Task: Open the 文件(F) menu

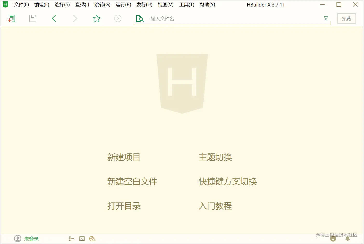Action: point(22,5)
